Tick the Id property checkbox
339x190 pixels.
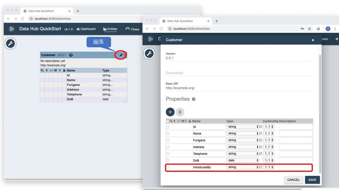[x=168, y=127]
